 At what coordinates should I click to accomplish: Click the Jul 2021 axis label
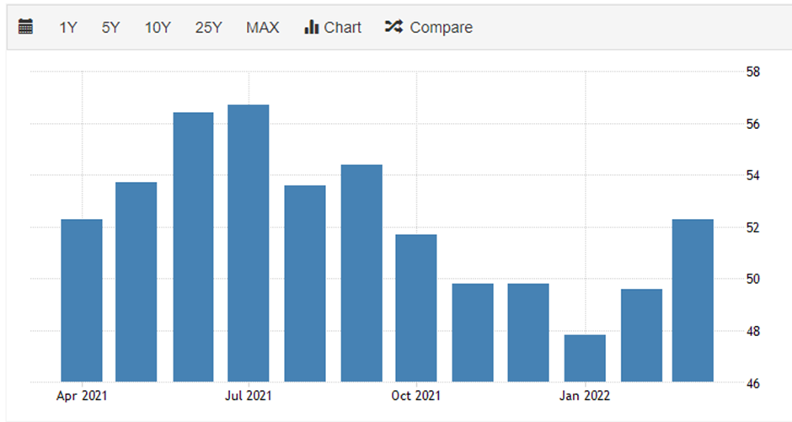click(x=248, y=395)
